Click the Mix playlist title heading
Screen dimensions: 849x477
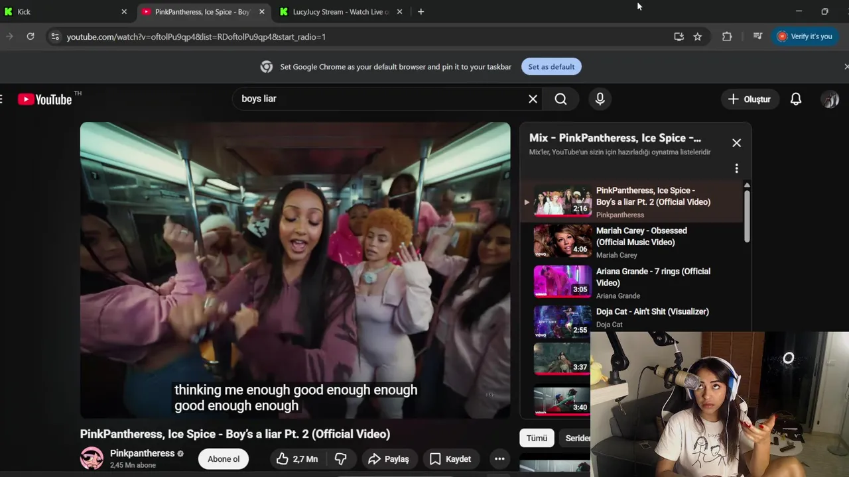615,138
